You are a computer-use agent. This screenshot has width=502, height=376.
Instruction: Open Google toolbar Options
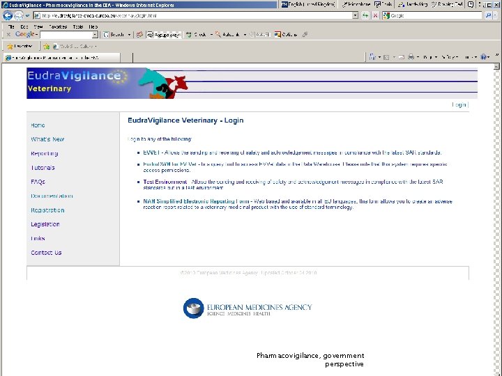(x=286, y=35)
